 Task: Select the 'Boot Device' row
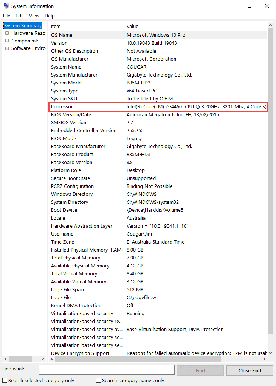pyautogui.click(x=158, y=210)
